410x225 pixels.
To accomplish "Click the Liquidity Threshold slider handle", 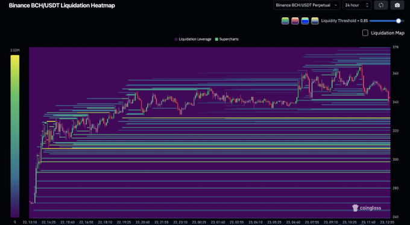I will click(x=398, y=21).
